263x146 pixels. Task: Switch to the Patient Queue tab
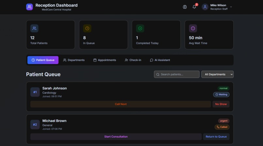click(x=43, y=60)
